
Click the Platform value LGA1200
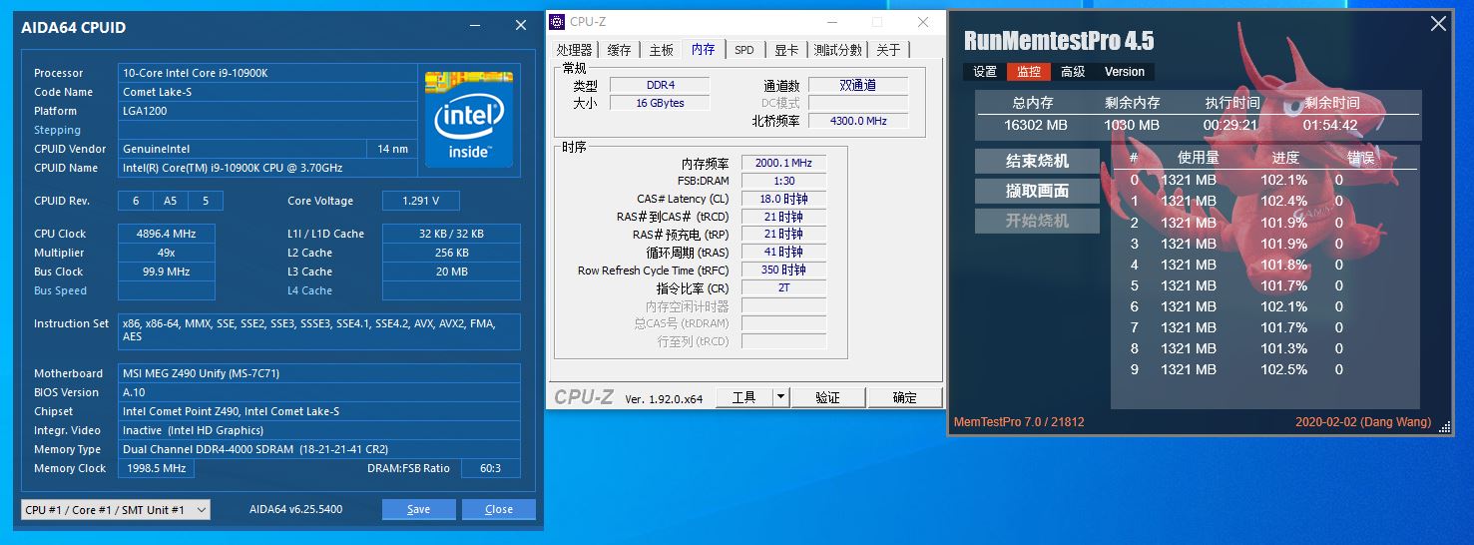[267, 111]
